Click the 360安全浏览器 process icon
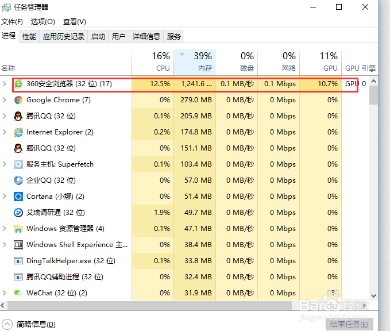Image resolution: width=390 pixels, height=331 pixels. tap(18, 84)
